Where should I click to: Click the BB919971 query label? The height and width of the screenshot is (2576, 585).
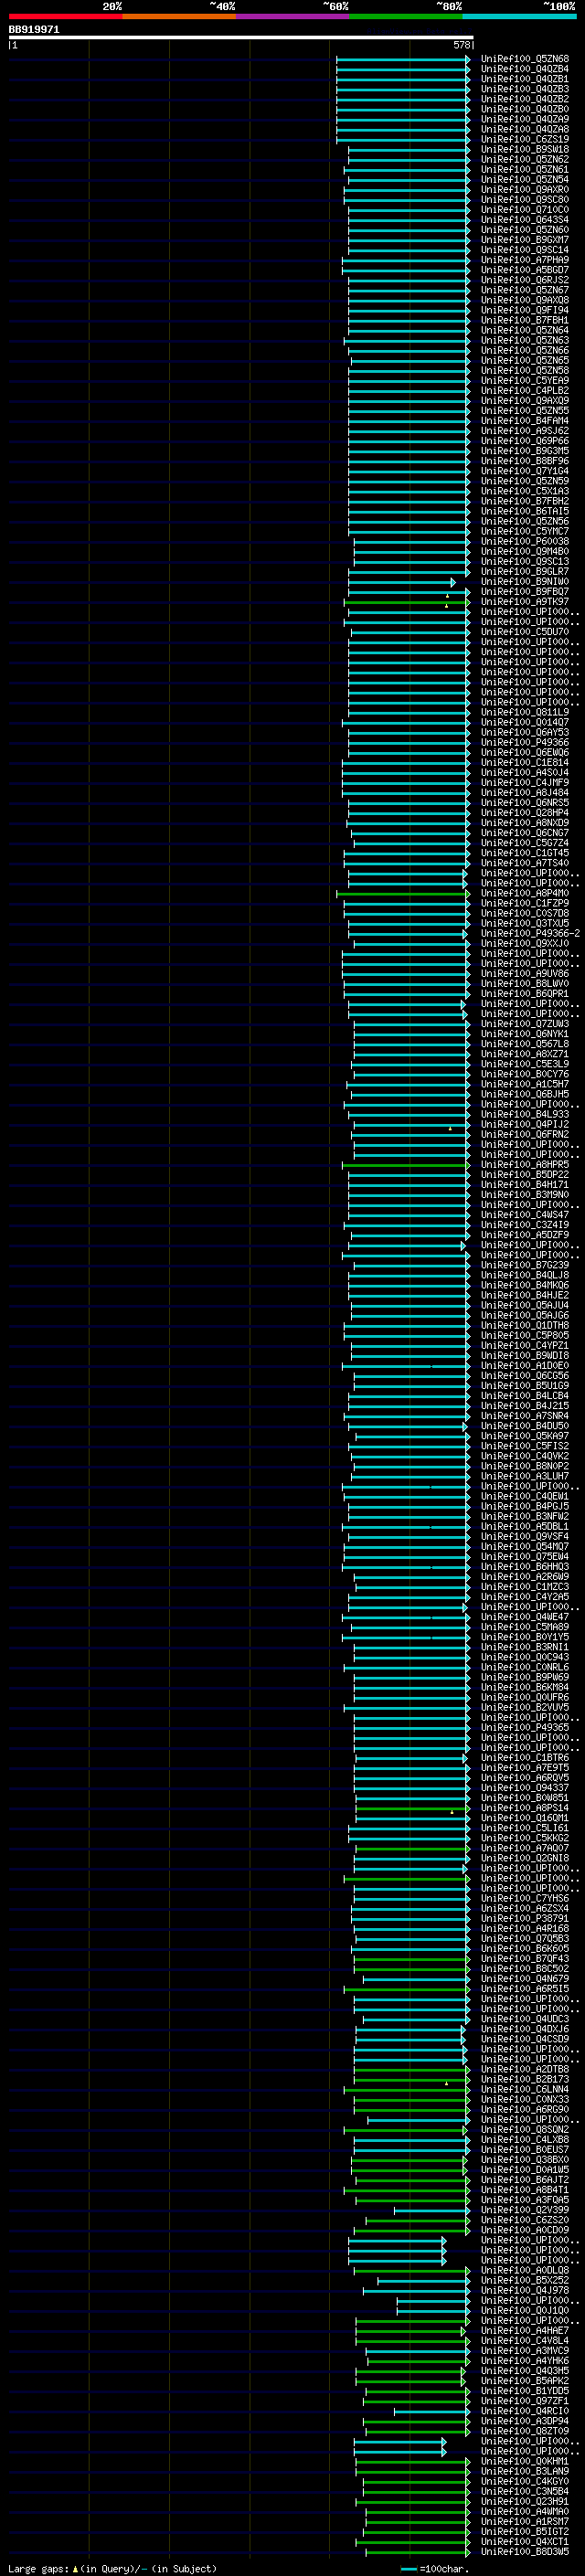point(34,30)
